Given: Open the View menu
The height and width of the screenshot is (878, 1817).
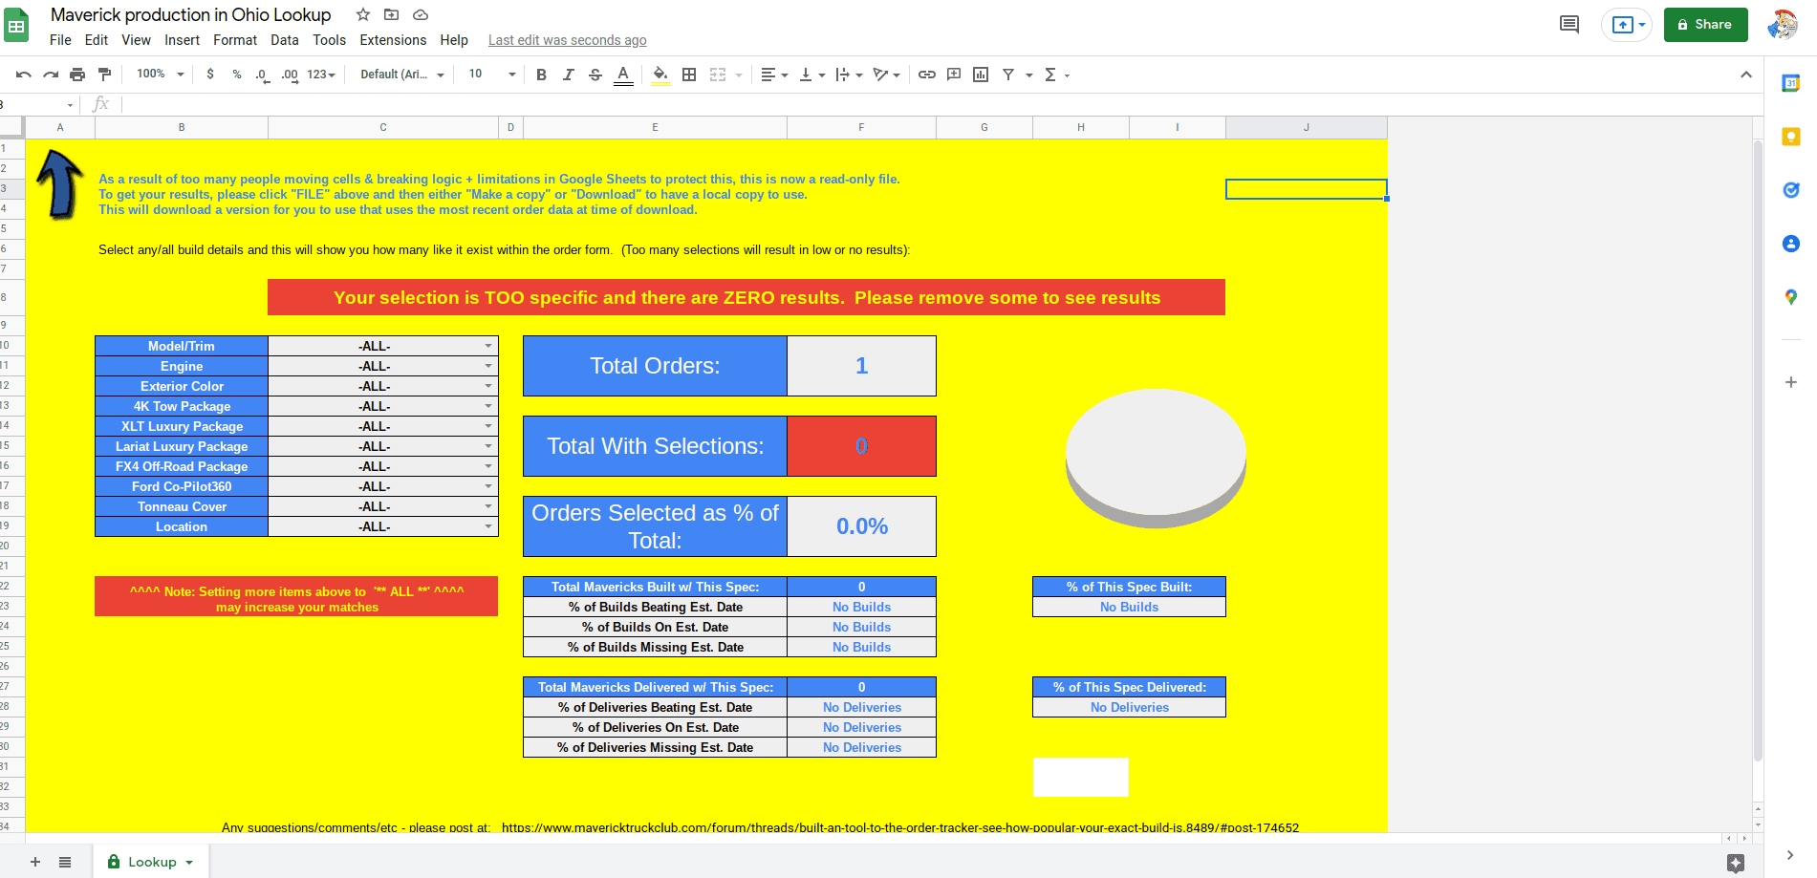Looking at the screenshot, I should 136,40.
